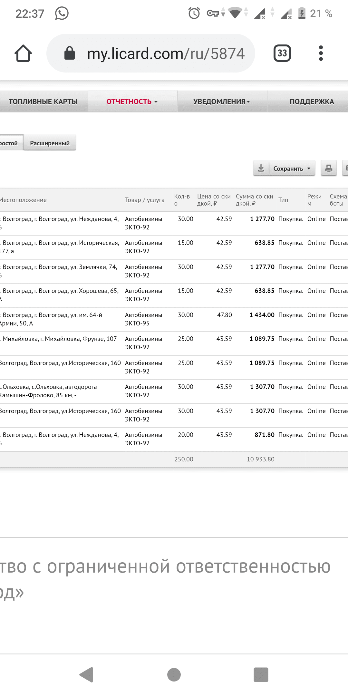Tap the Android recent apps square

coord(261,674)
